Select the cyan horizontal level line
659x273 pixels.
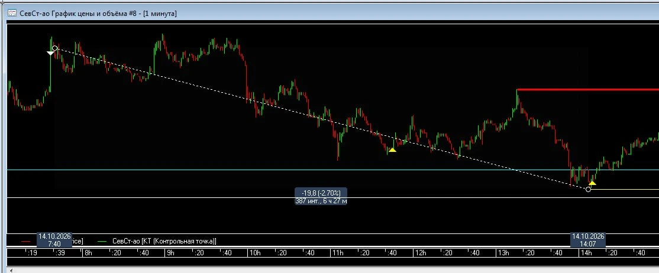[333, 170]
